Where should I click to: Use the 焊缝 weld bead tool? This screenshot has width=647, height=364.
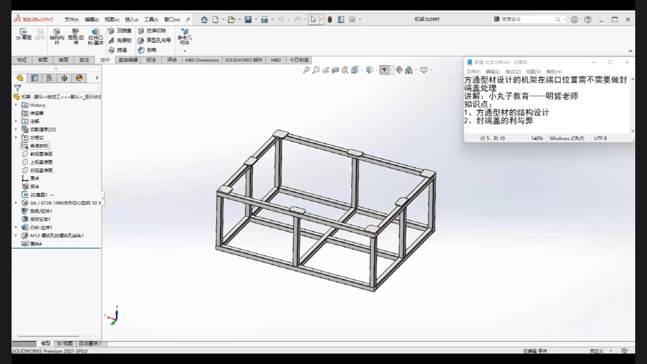tap(117, 50)
